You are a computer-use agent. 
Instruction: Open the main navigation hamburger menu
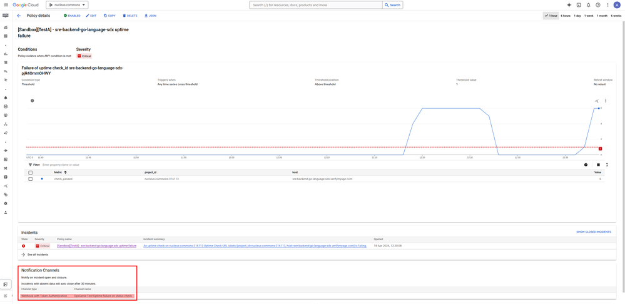pyautogui.click(x=6, y=5)
